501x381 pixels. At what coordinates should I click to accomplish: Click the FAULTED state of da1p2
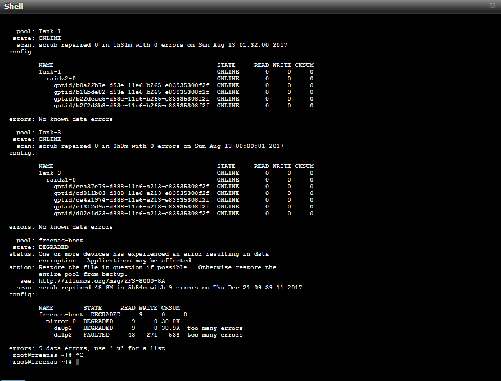pos(96,335)
